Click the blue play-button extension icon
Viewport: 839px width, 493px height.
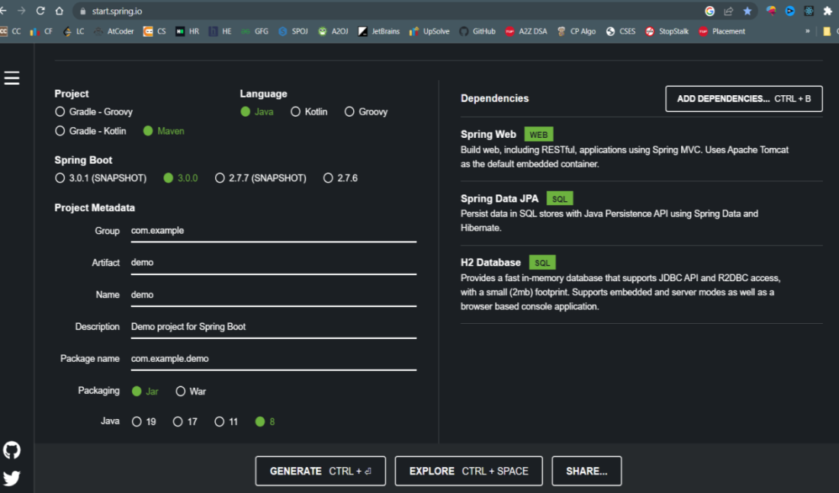click(x=789, y=11)
